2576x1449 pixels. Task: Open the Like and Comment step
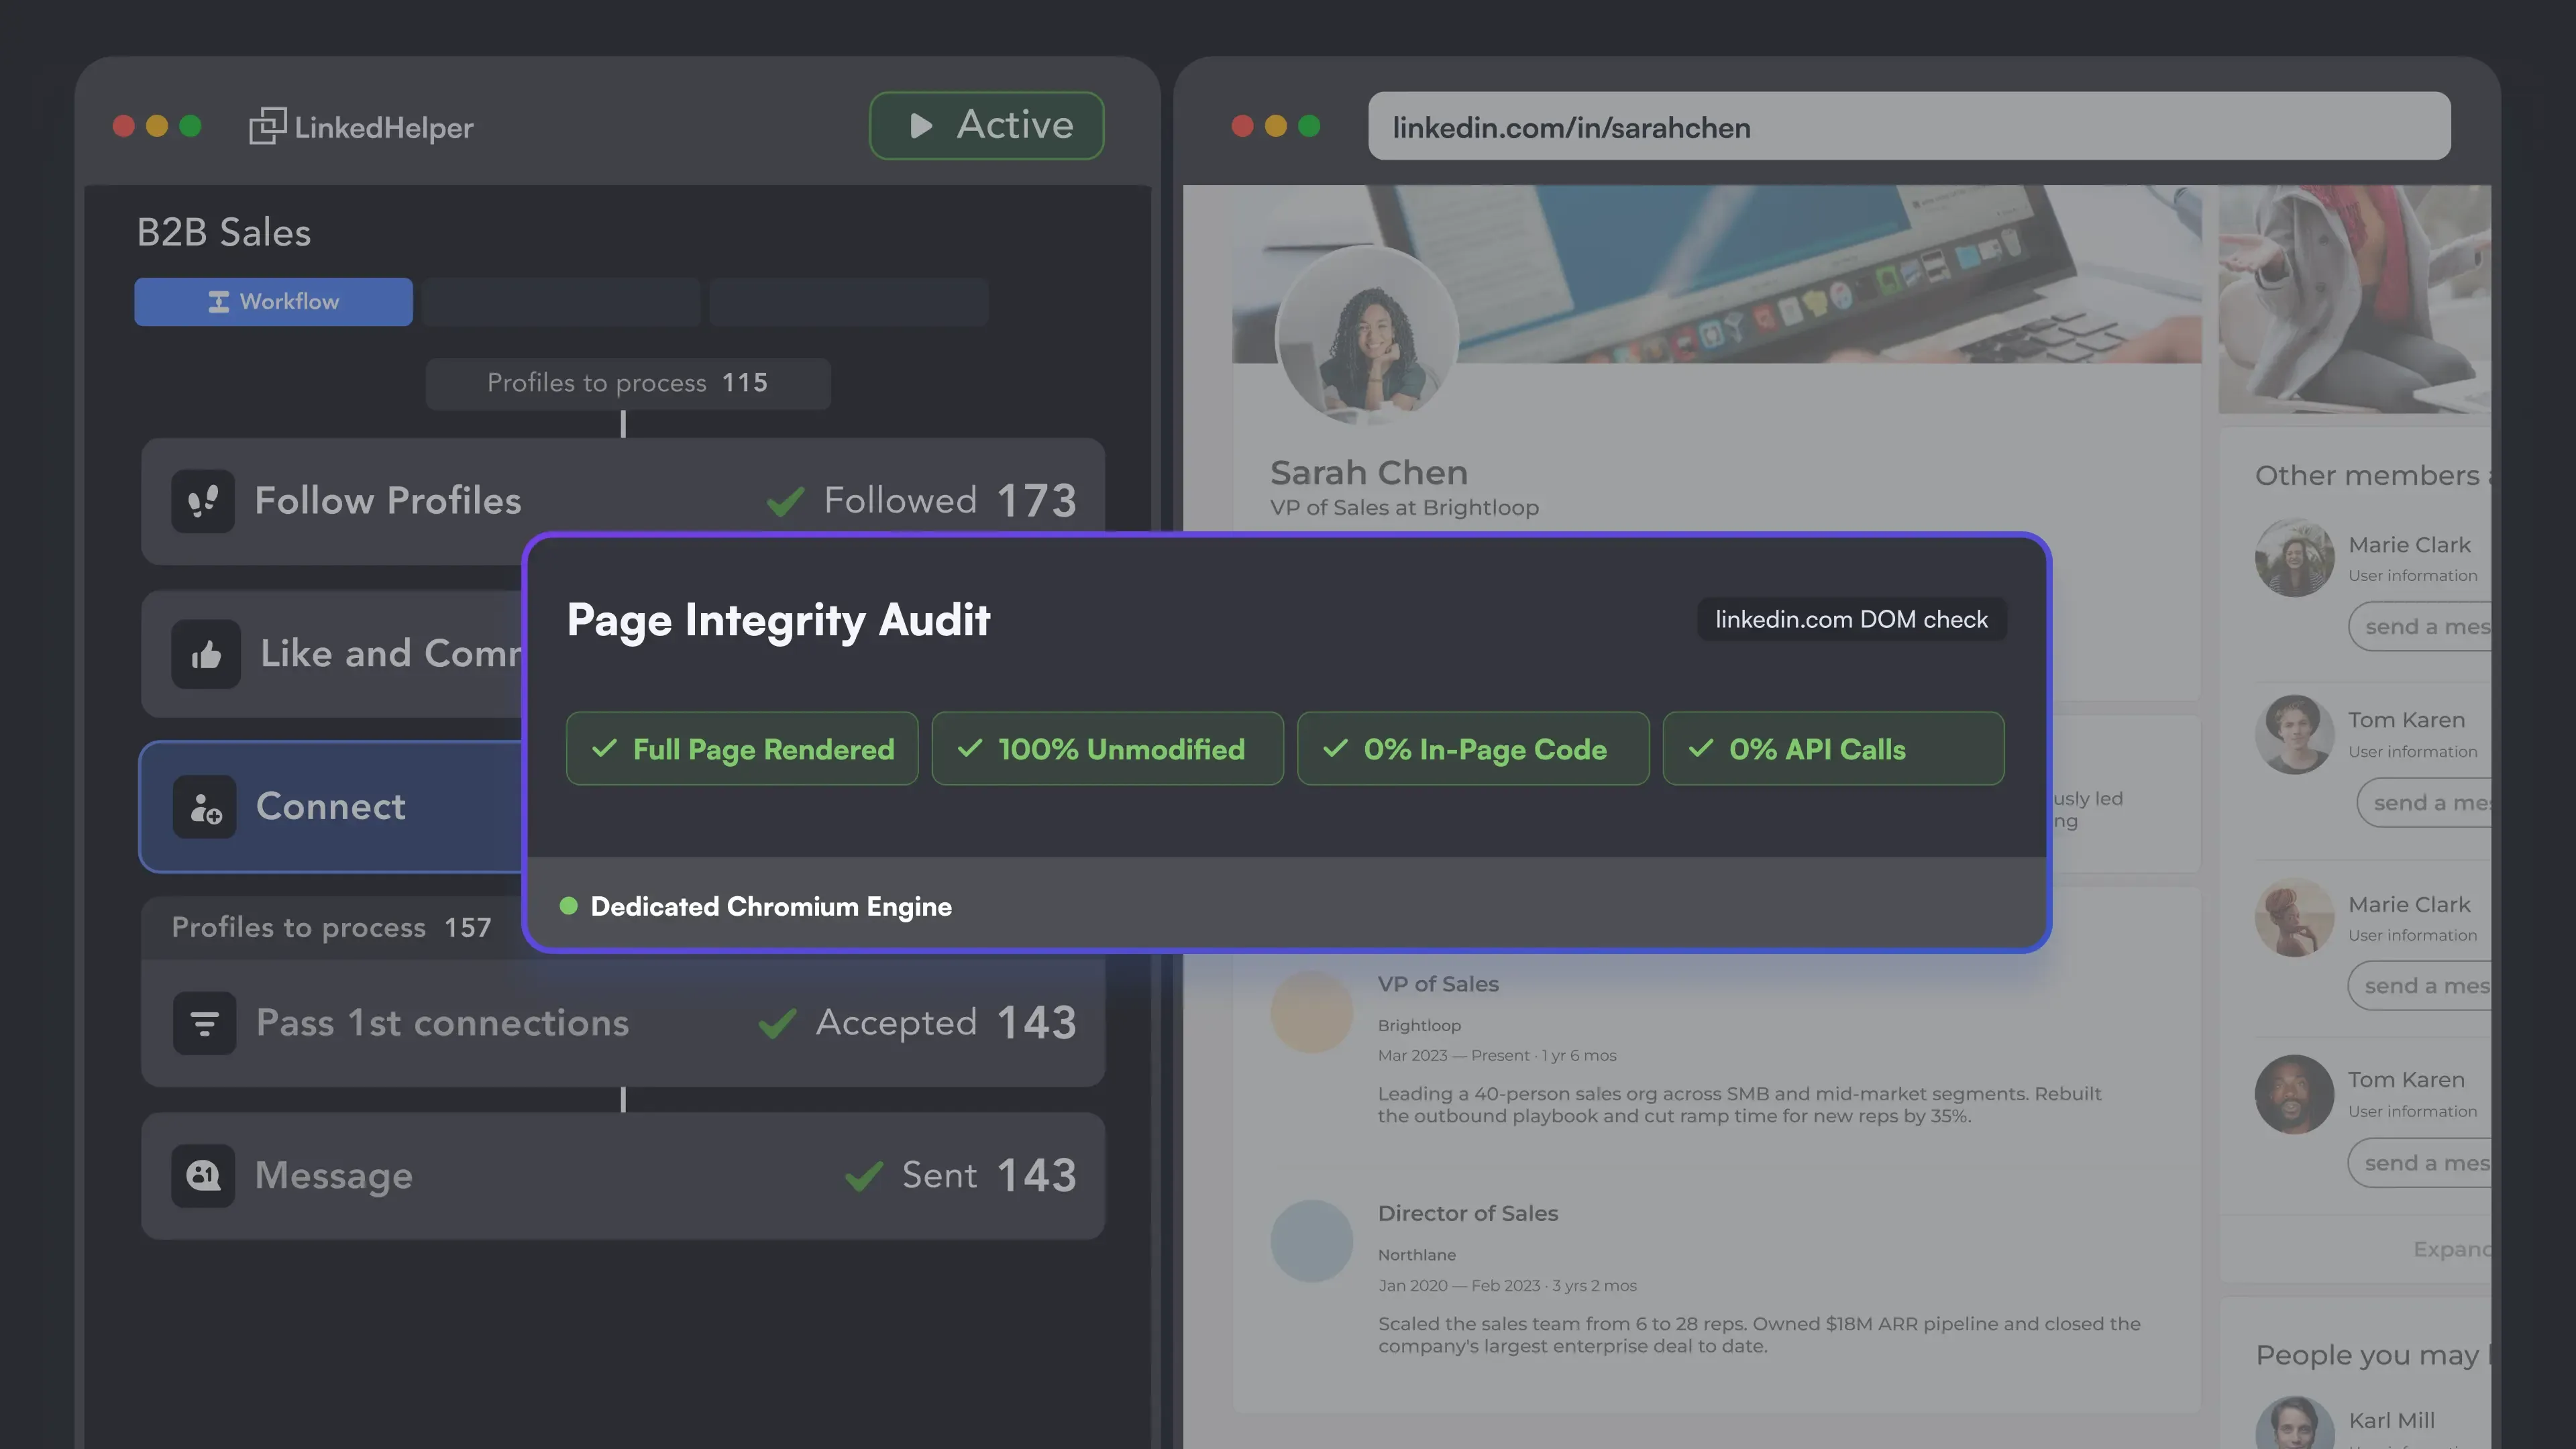coord(332,654)
